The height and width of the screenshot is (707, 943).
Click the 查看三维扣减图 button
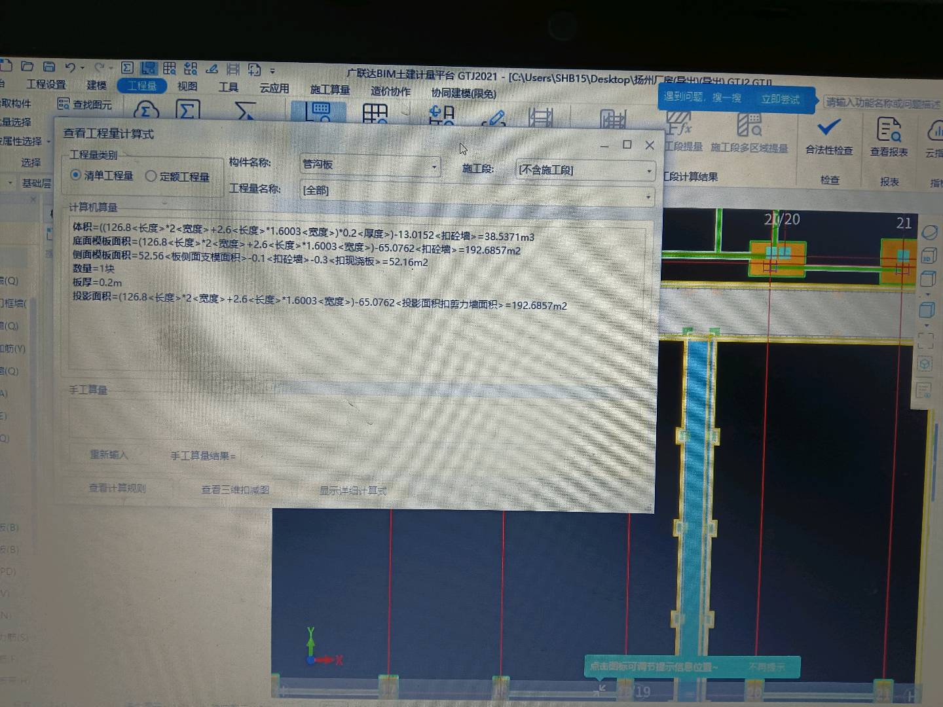(235, 489)
